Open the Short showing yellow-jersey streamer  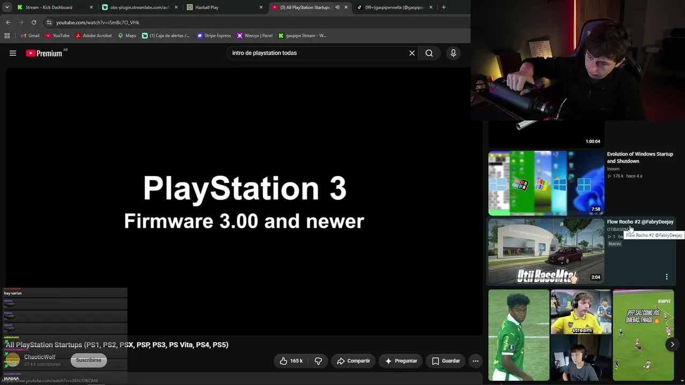[x=581, y=335]
